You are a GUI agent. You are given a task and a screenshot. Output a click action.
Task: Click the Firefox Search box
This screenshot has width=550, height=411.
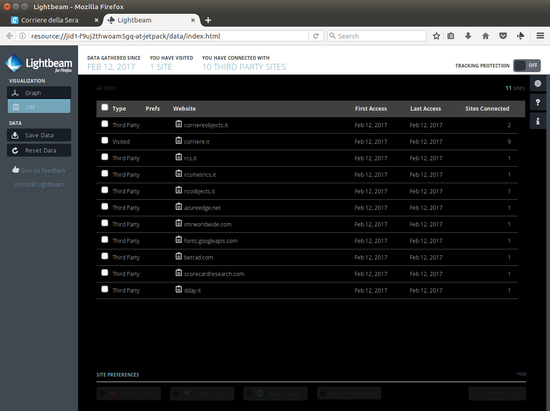[x=377, y=36]
